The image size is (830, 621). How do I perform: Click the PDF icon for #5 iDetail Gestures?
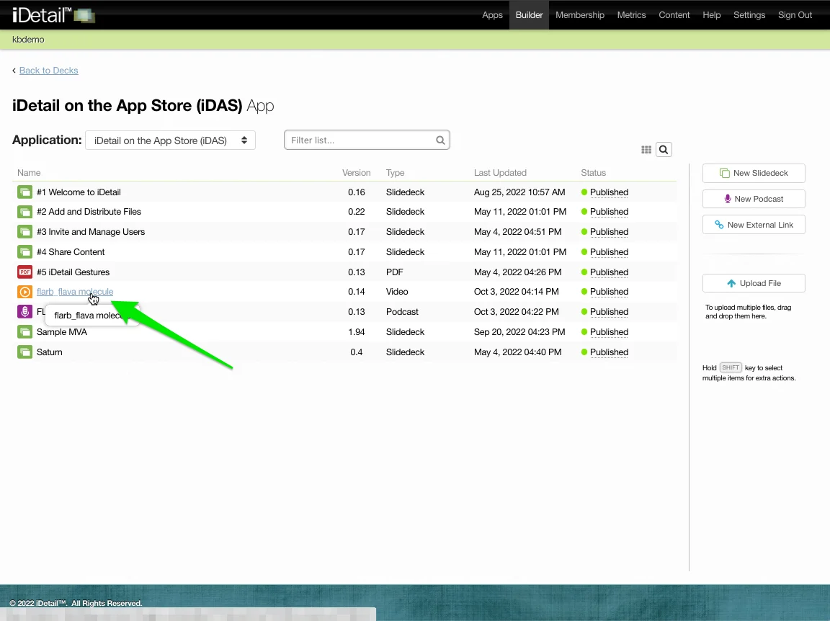click(25, 272)
